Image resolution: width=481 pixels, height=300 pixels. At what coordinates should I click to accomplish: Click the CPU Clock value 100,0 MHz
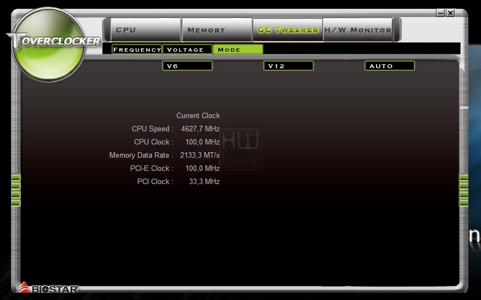click(202, 142)
